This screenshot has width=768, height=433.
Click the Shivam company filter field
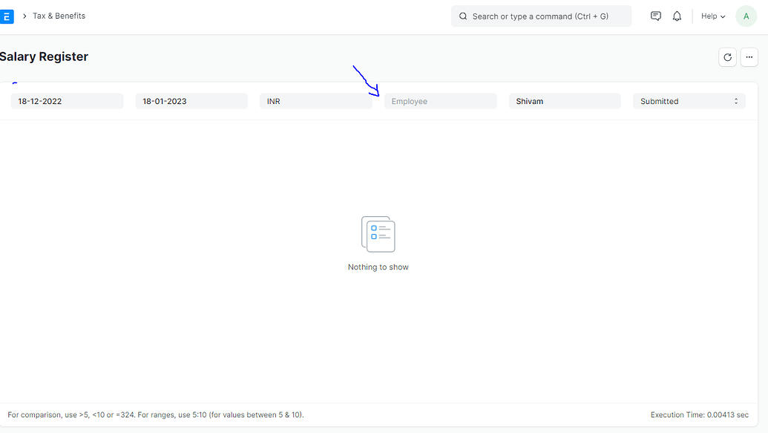[x=564, y=101]
